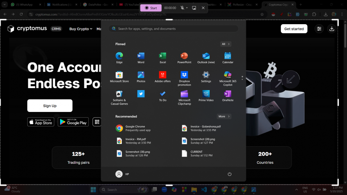Click the cryptomus logo
Image resolution: width=347 pixels, height=195 pixels.
point(27,28)
